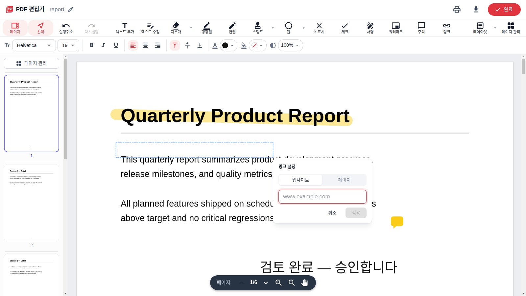Align text vertically to bottom
526x296 pixels.
click(200, 45)
